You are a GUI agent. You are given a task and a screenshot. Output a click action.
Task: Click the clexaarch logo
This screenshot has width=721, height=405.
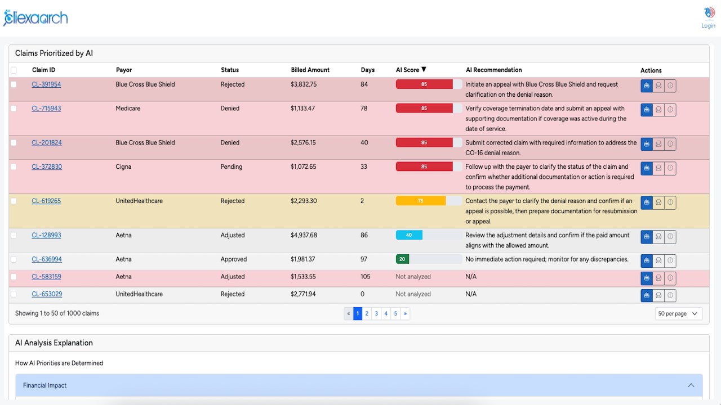pyautogui.click(x=35, y=18)
